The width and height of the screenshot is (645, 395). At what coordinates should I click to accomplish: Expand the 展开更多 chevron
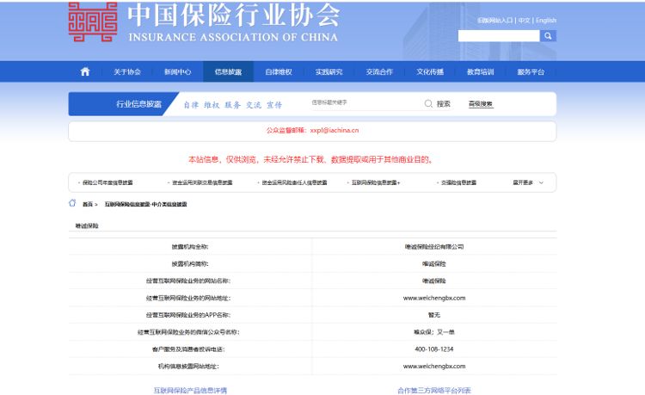(x=541, y=182)
